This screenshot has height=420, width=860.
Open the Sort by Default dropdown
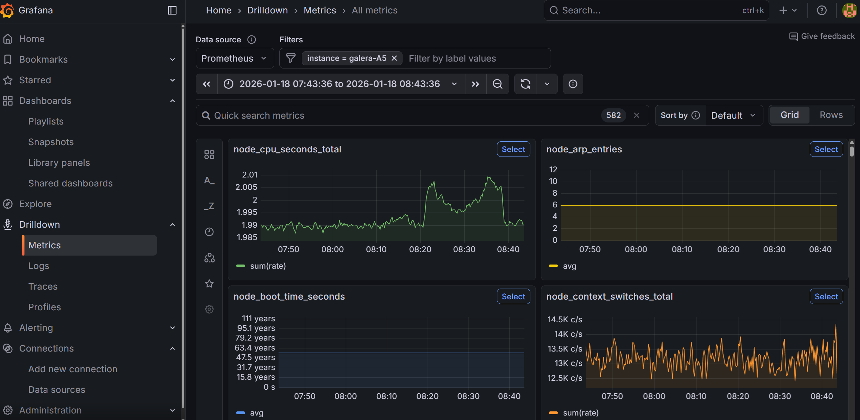pyautogui.click(x=734, y=116)
